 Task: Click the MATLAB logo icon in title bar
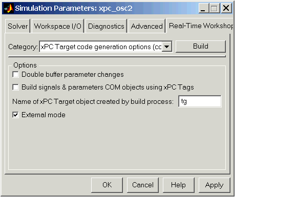point(9,8)
